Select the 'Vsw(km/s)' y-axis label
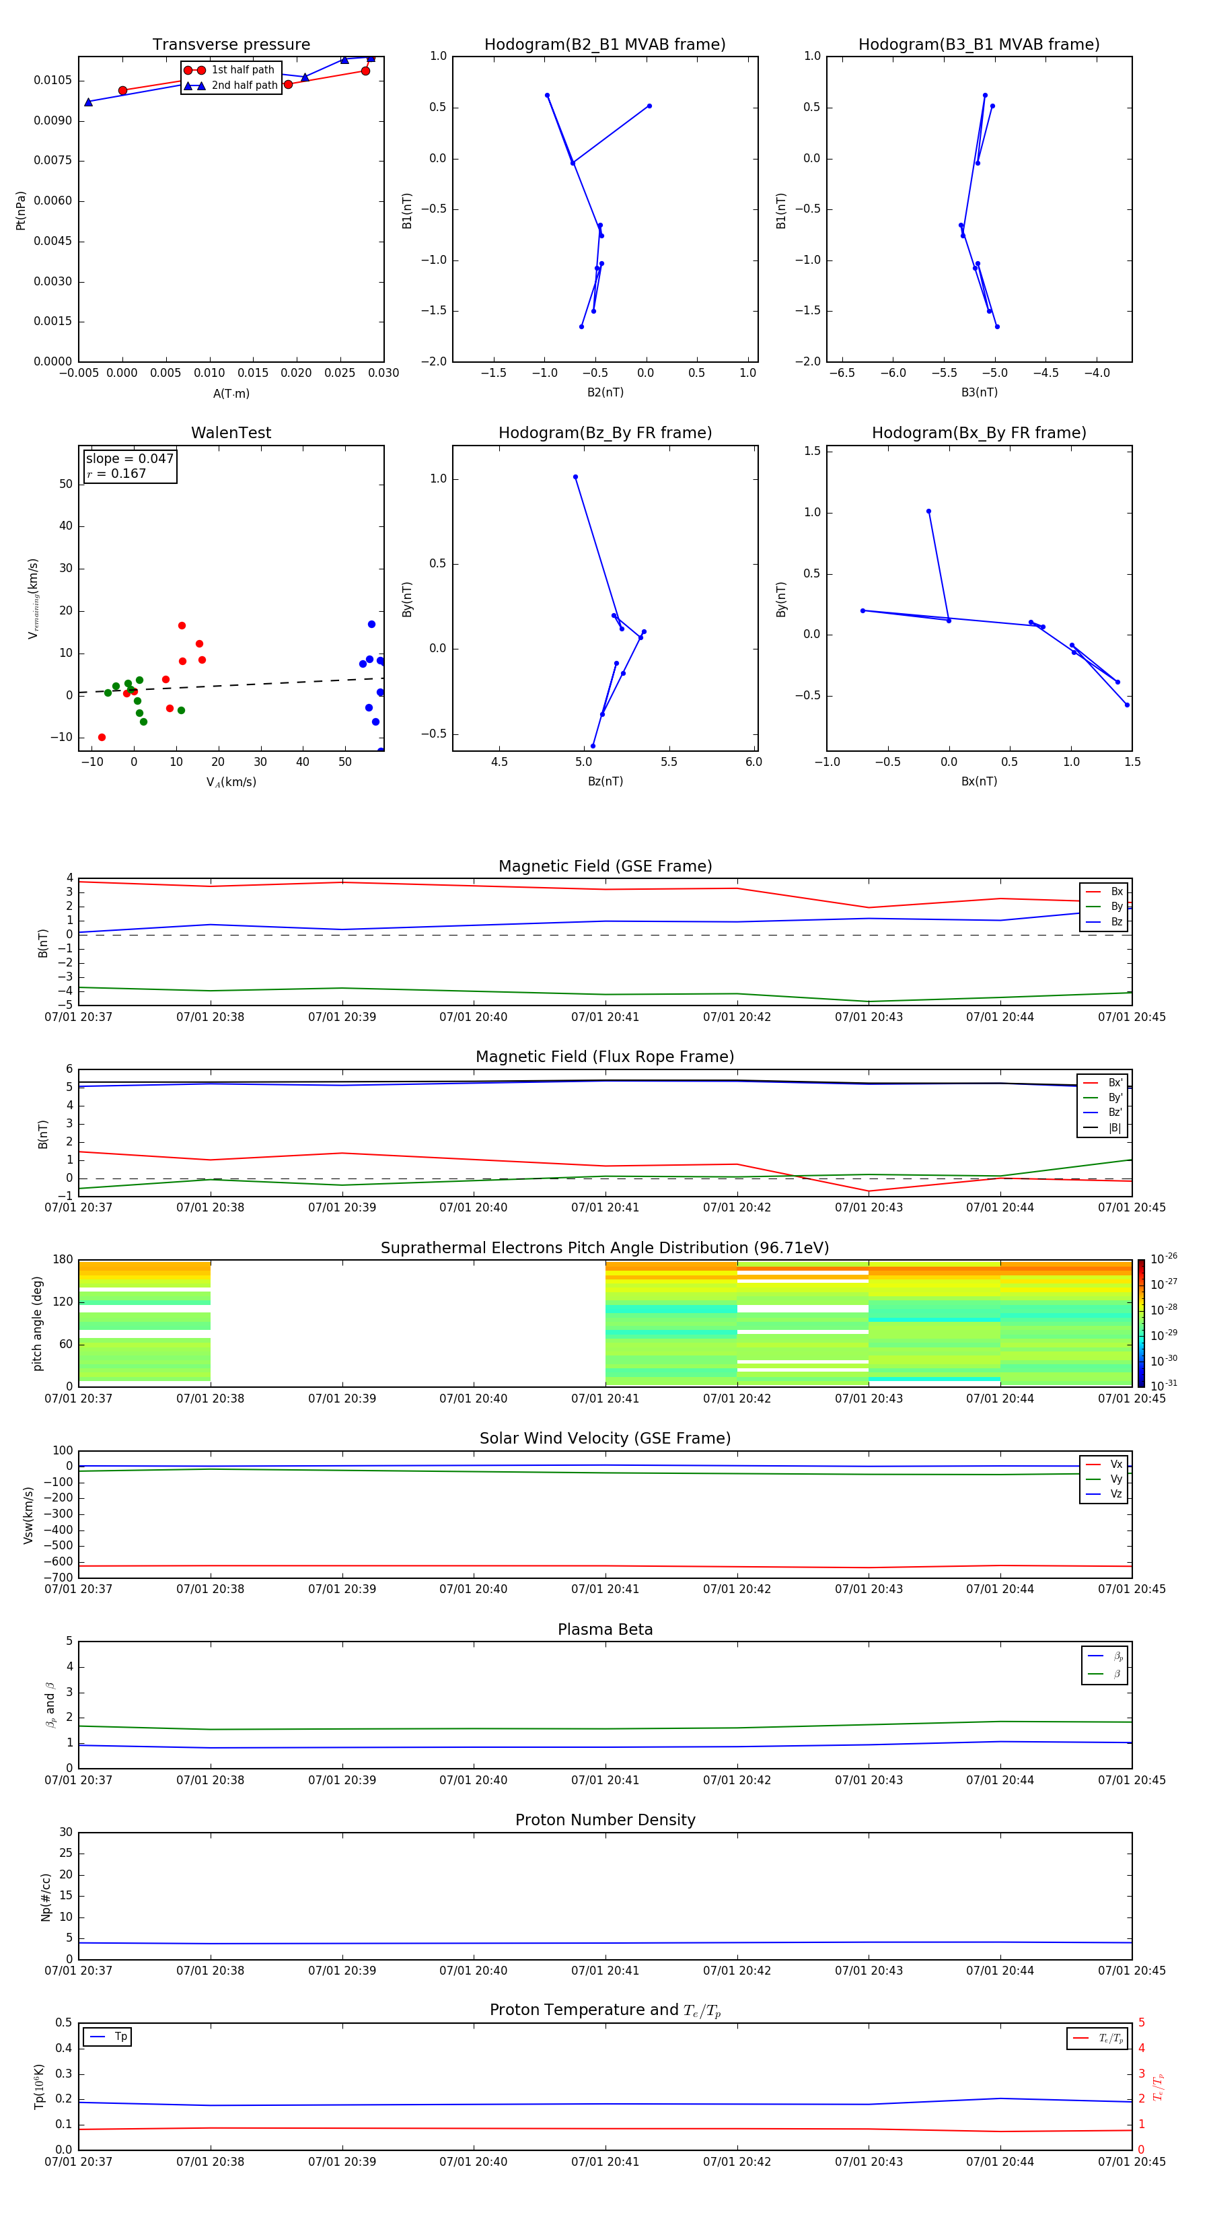The width and height of the screenshot is (1211, 2221). click(x=28, y=1515)
